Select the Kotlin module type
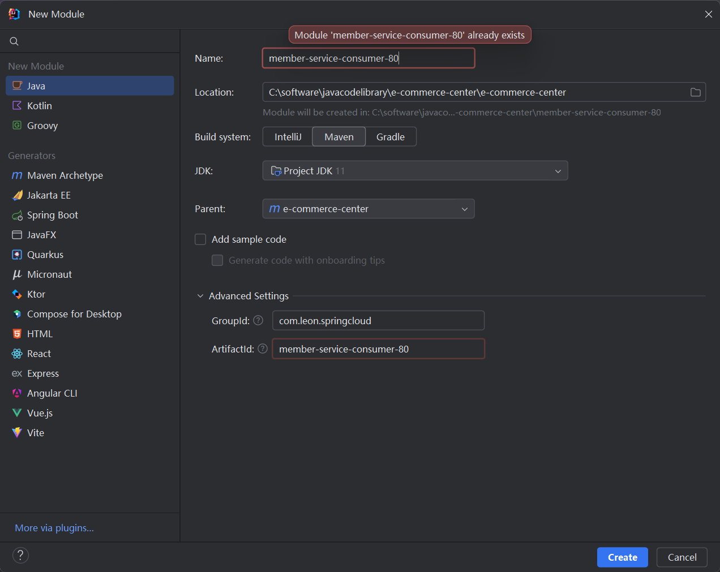Screen dimensions: 720x572 (x=39, y=106)
